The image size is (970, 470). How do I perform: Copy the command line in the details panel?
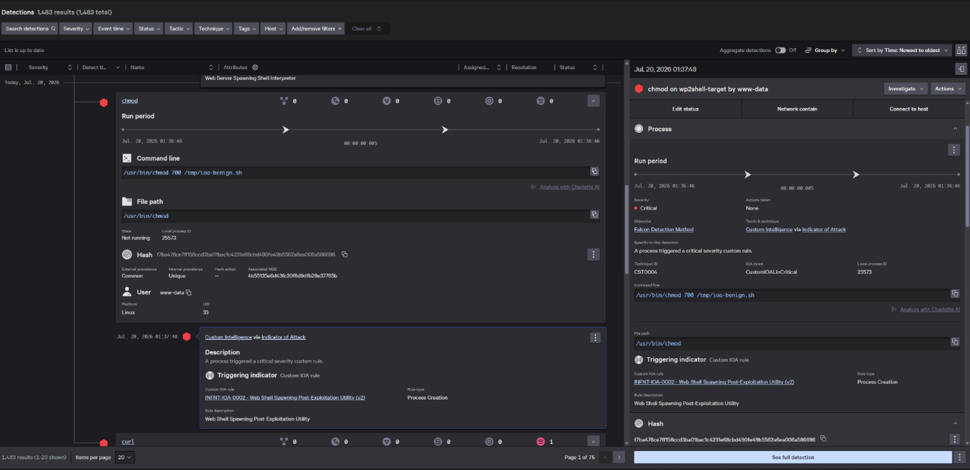pyautogui.click(x=955, y=293)
